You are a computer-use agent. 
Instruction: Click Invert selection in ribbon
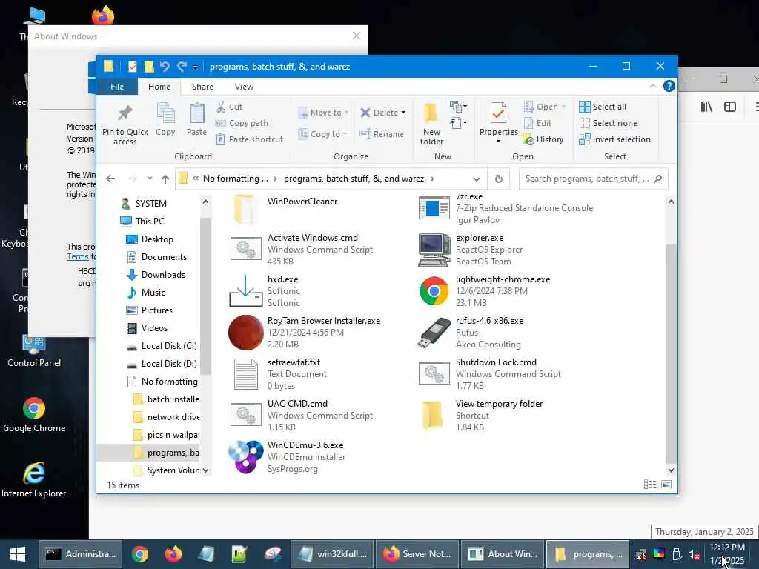tap(614, 139)
